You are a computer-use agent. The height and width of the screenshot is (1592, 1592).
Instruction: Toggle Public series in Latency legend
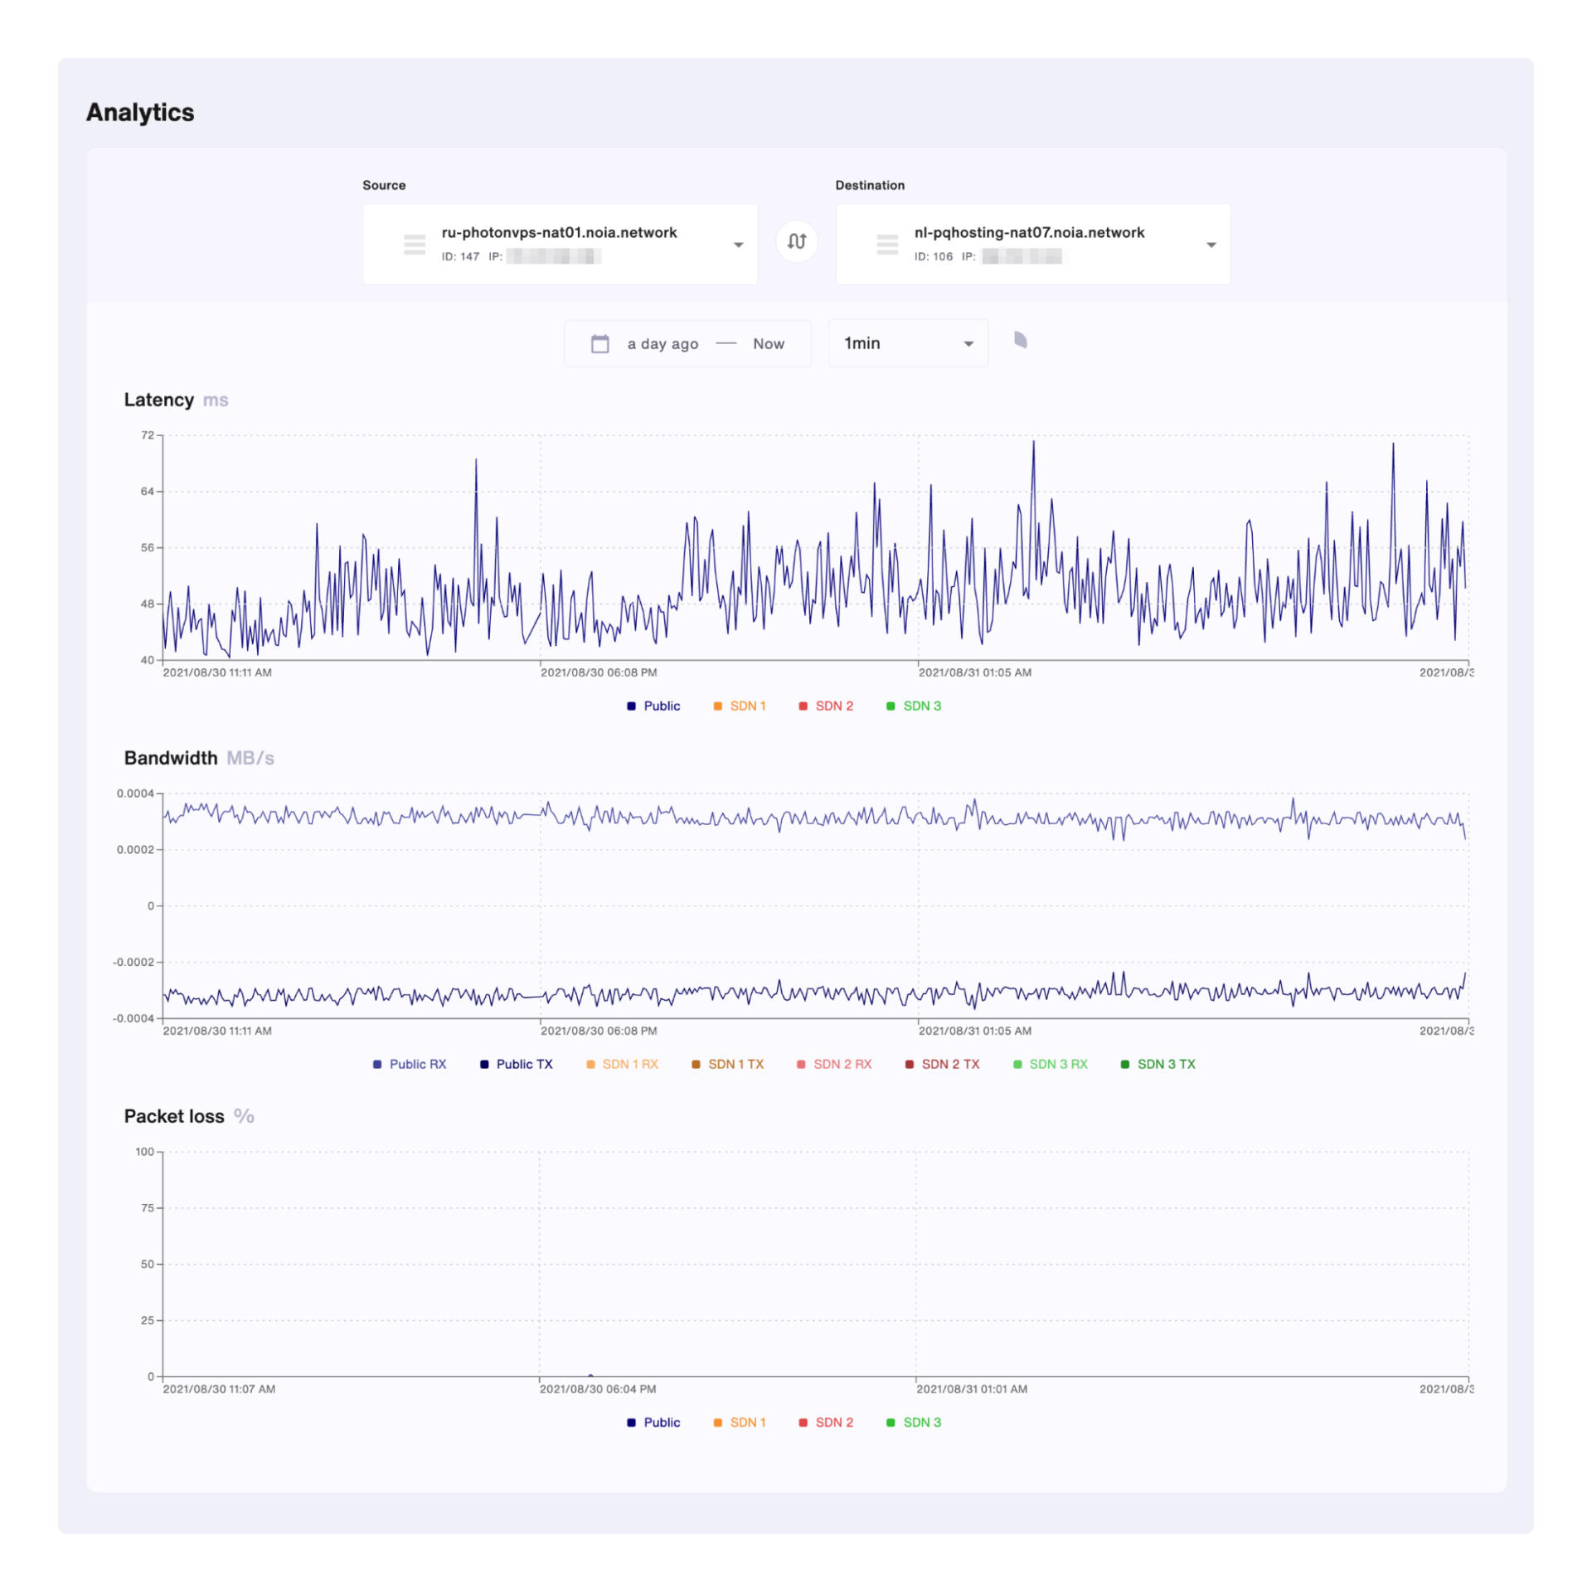coord(660,706)
